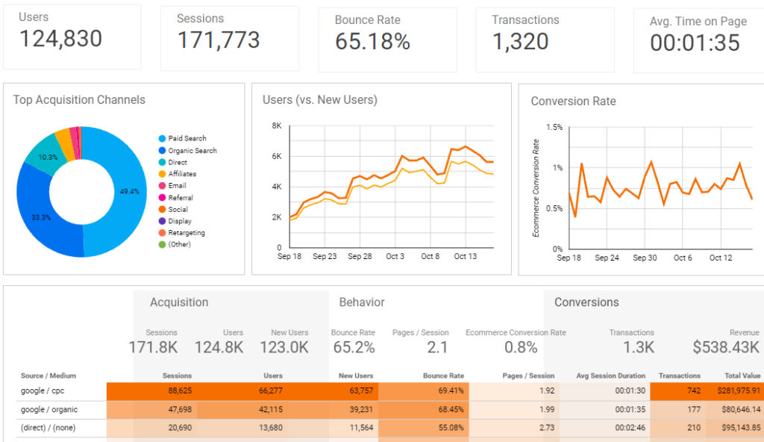The height and width of the screenshot is (442, 764).
Task: Click the Direct legend color dot
Action: coord(162,163)
